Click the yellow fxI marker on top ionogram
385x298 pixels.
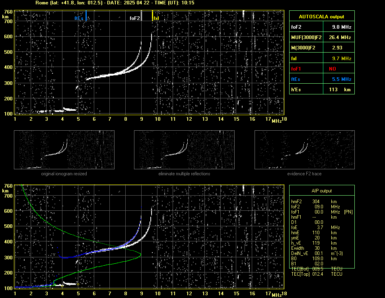[152, 16]
